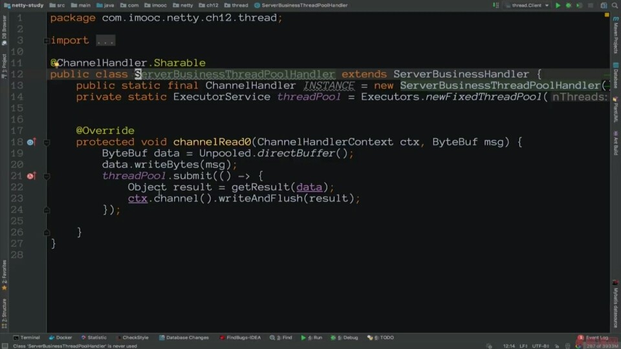
Task: Open the Favorites side panel
Action: (x=5, y=275)
